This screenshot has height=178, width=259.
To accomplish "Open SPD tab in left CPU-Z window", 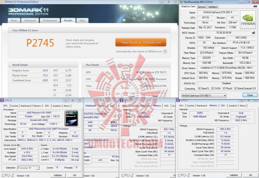I will tap(47, 106).
